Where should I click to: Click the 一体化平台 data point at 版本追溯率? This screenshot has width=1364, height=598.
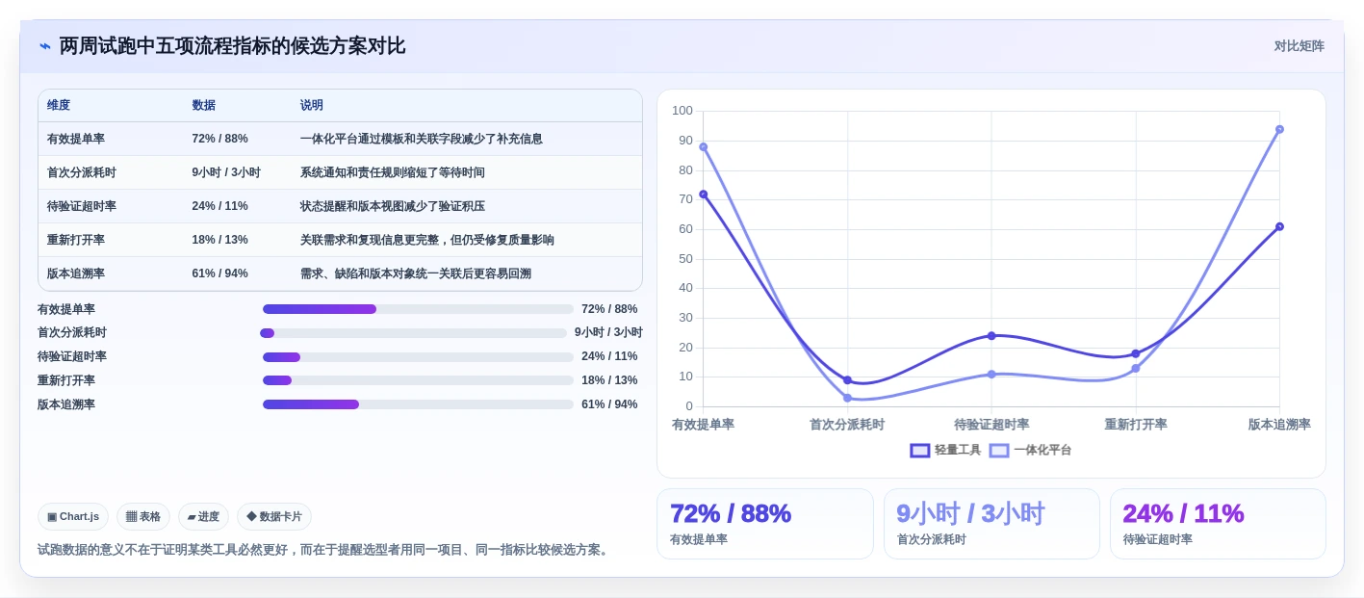[1279, 129]
